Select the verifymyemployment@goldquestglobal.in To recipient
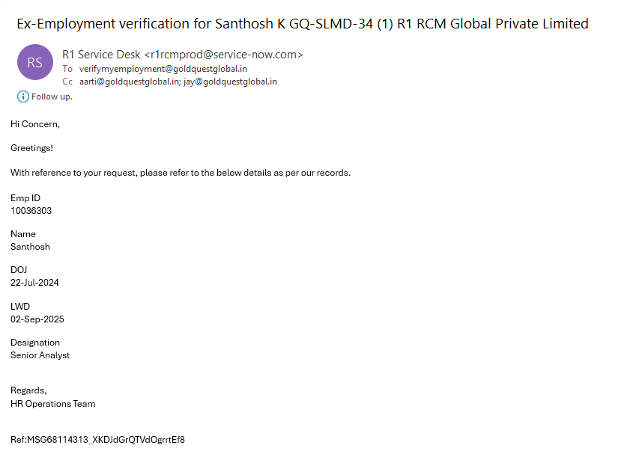636x463 pixels. 163,69
